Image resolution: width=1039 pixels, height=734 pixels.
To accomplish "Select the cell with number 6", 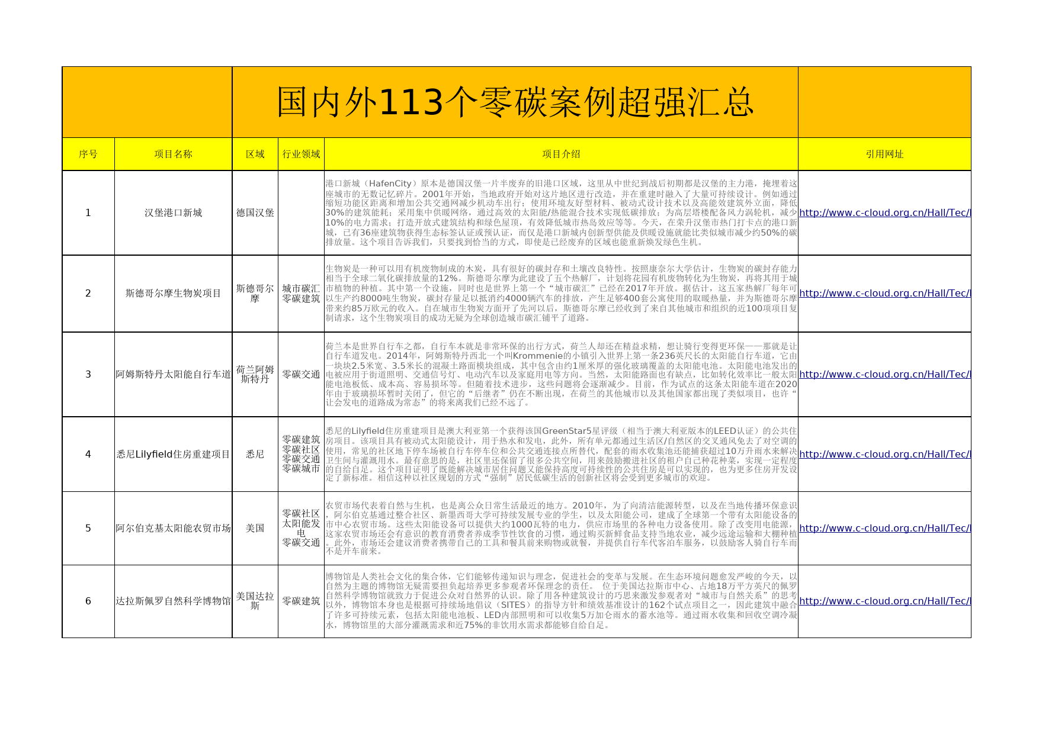I will coord(88,601).
